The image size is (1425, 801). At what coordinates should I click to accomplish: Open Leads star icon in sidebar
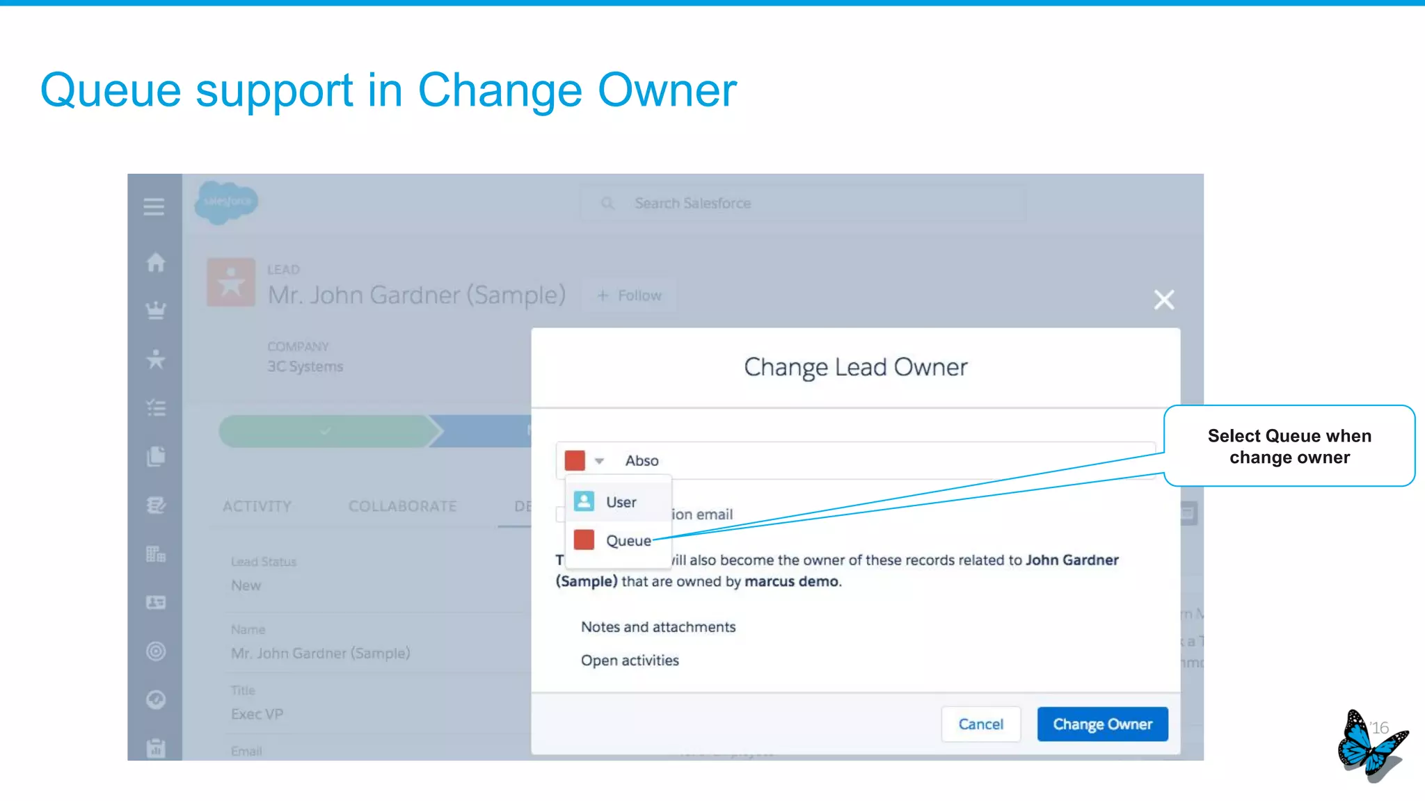pyautogui.click(x=156, y=359)
